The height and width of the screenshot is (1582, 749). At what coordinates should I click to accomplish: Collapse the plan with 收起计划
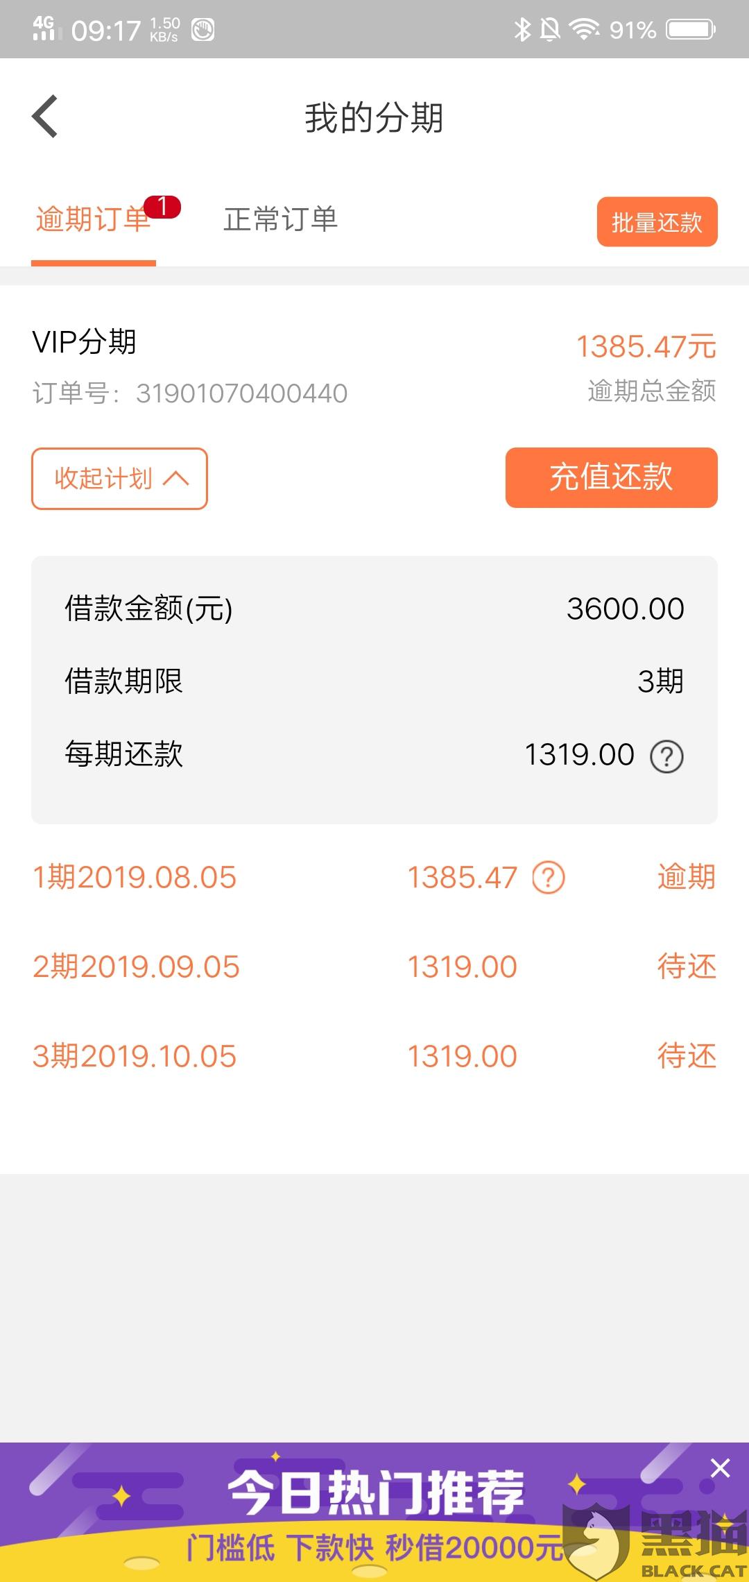119,479
